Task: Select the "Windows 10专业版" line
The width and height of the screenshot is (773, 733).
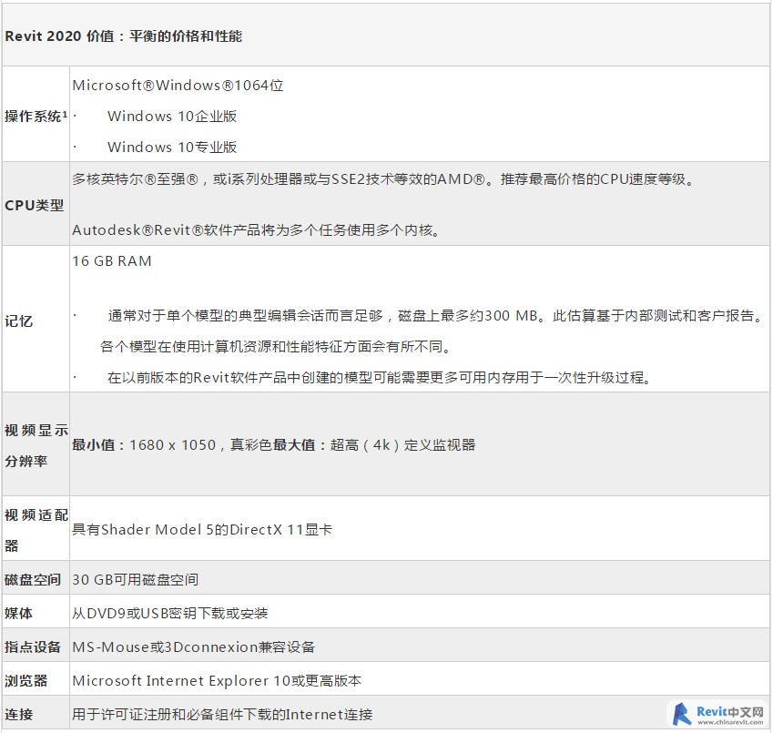Action: coord(172,147)
